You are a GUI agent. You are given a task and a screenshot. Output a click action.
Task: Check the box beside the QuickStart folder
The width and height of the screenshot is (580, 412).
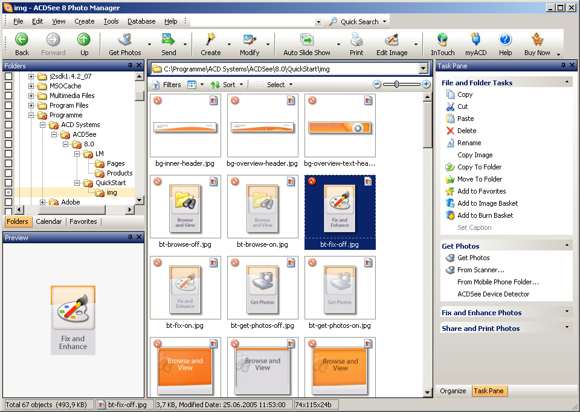tap(8, 183)
